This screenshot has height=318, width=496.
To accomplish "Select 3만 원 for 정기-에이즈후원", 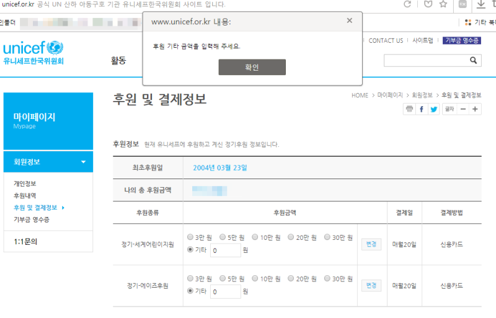I will point(190,278).
